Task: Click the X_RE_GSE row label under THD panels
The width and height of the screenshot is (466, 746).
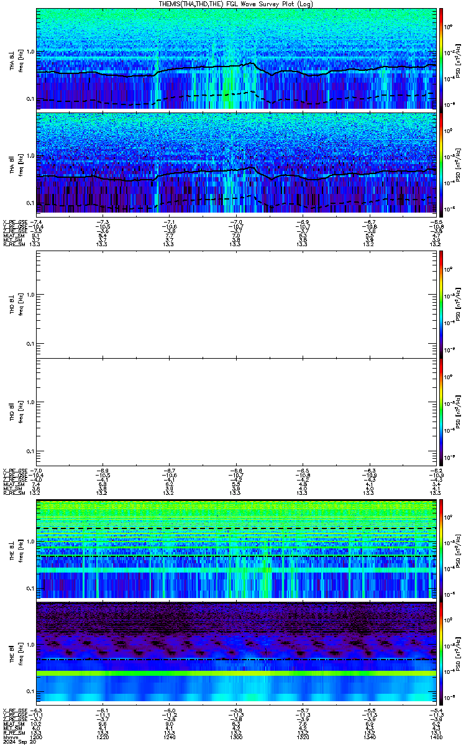Action: (16, 471)
